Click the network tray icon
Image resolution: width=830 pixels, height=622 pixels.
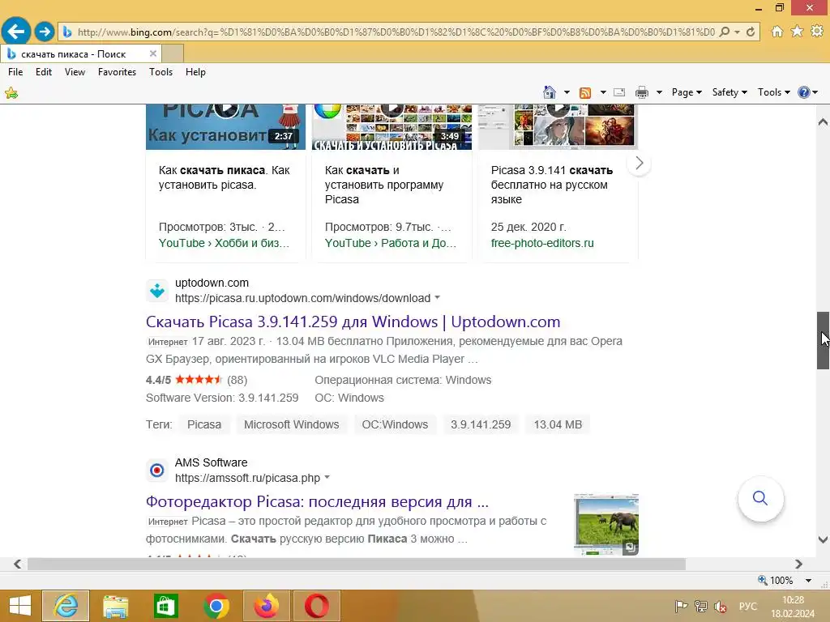click(x=701, y=607)
